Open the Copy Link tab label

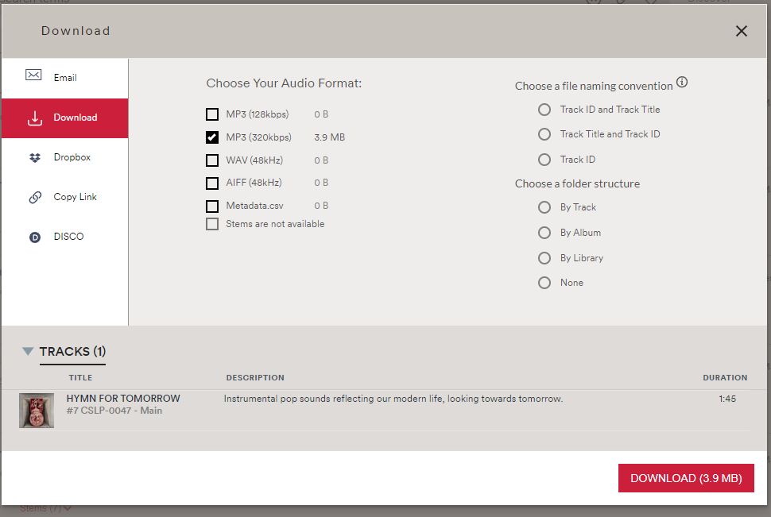pos(76,197)
